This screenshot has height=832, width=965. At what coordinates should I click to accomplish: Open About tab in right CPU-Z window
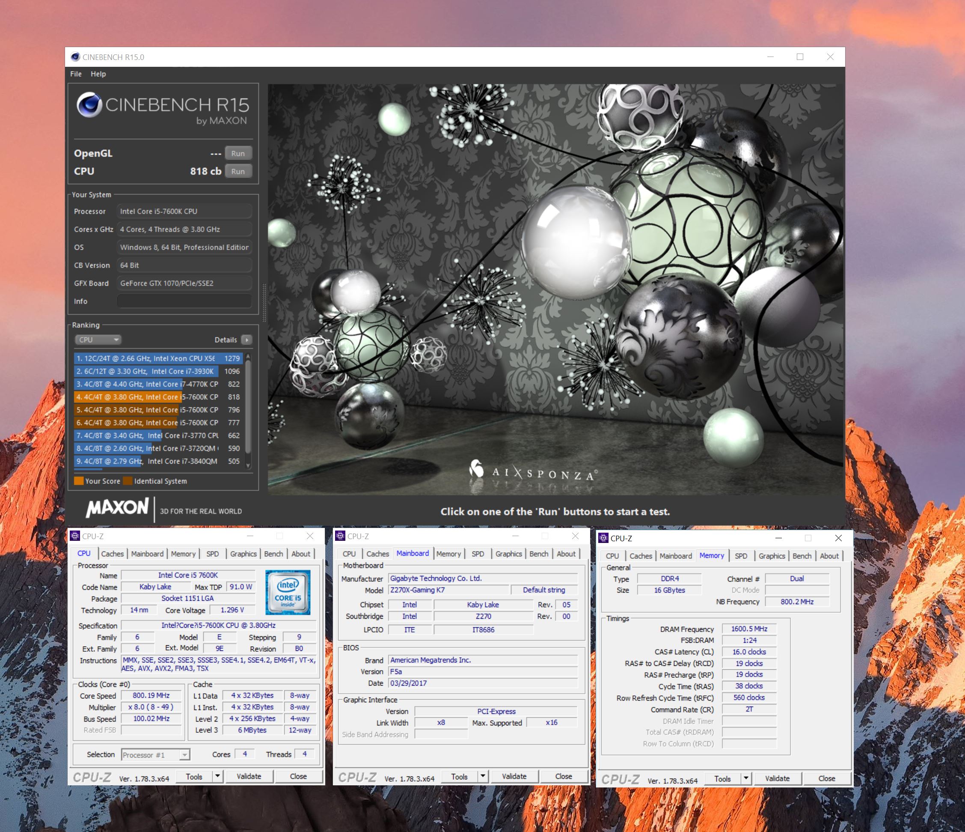[x=829, y=556]
